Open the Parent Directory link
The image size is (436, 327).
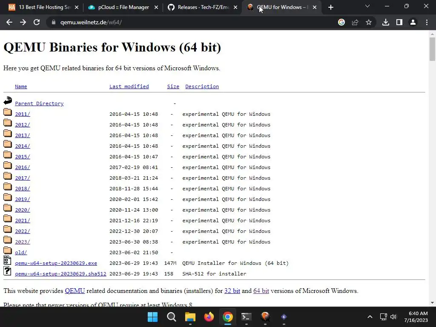(39, 103)
